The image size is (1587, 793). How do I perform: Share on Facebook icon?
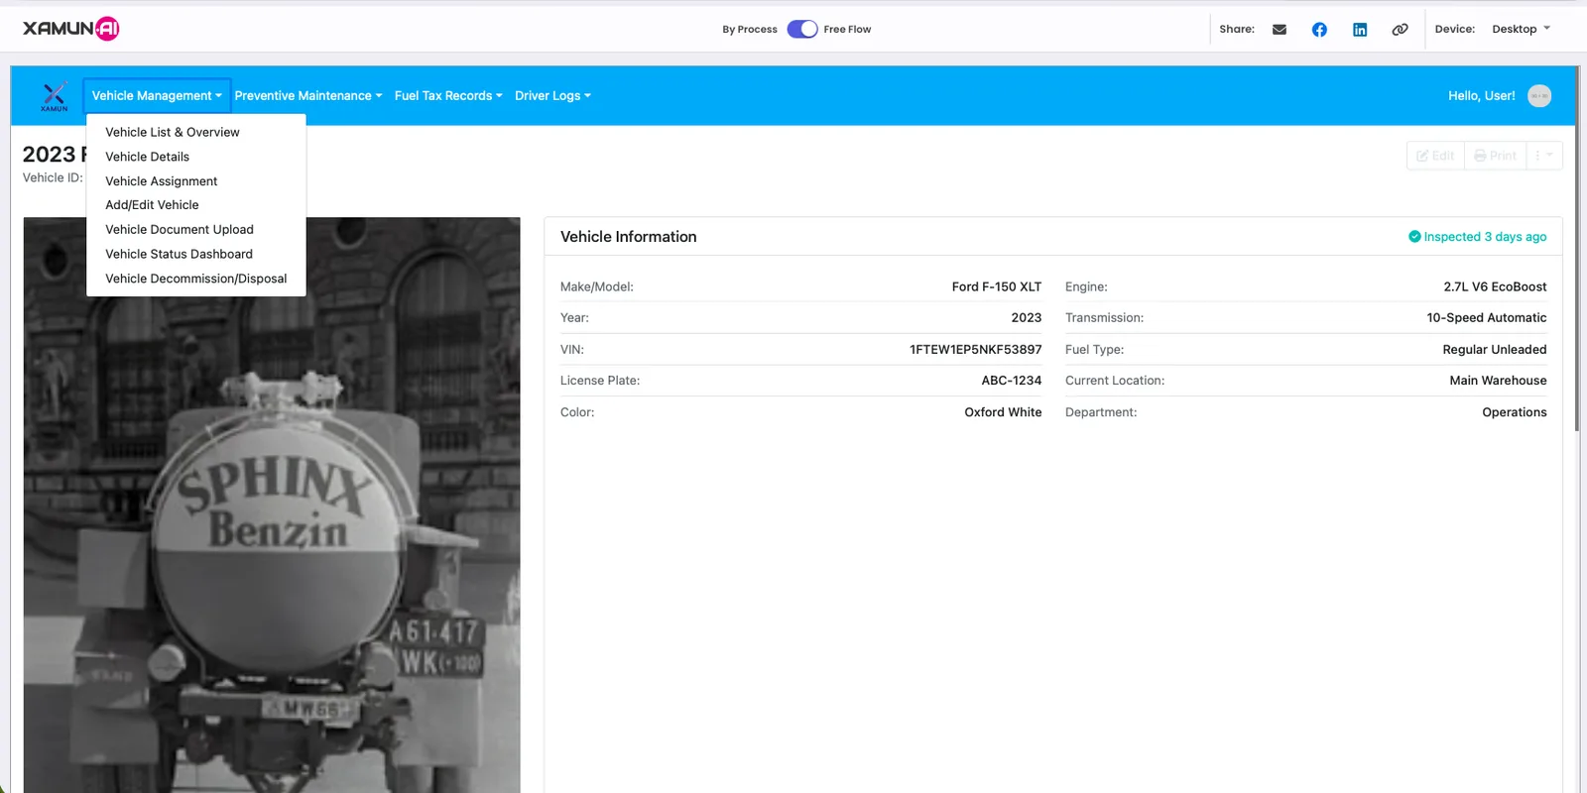(x=1319, y=30)
